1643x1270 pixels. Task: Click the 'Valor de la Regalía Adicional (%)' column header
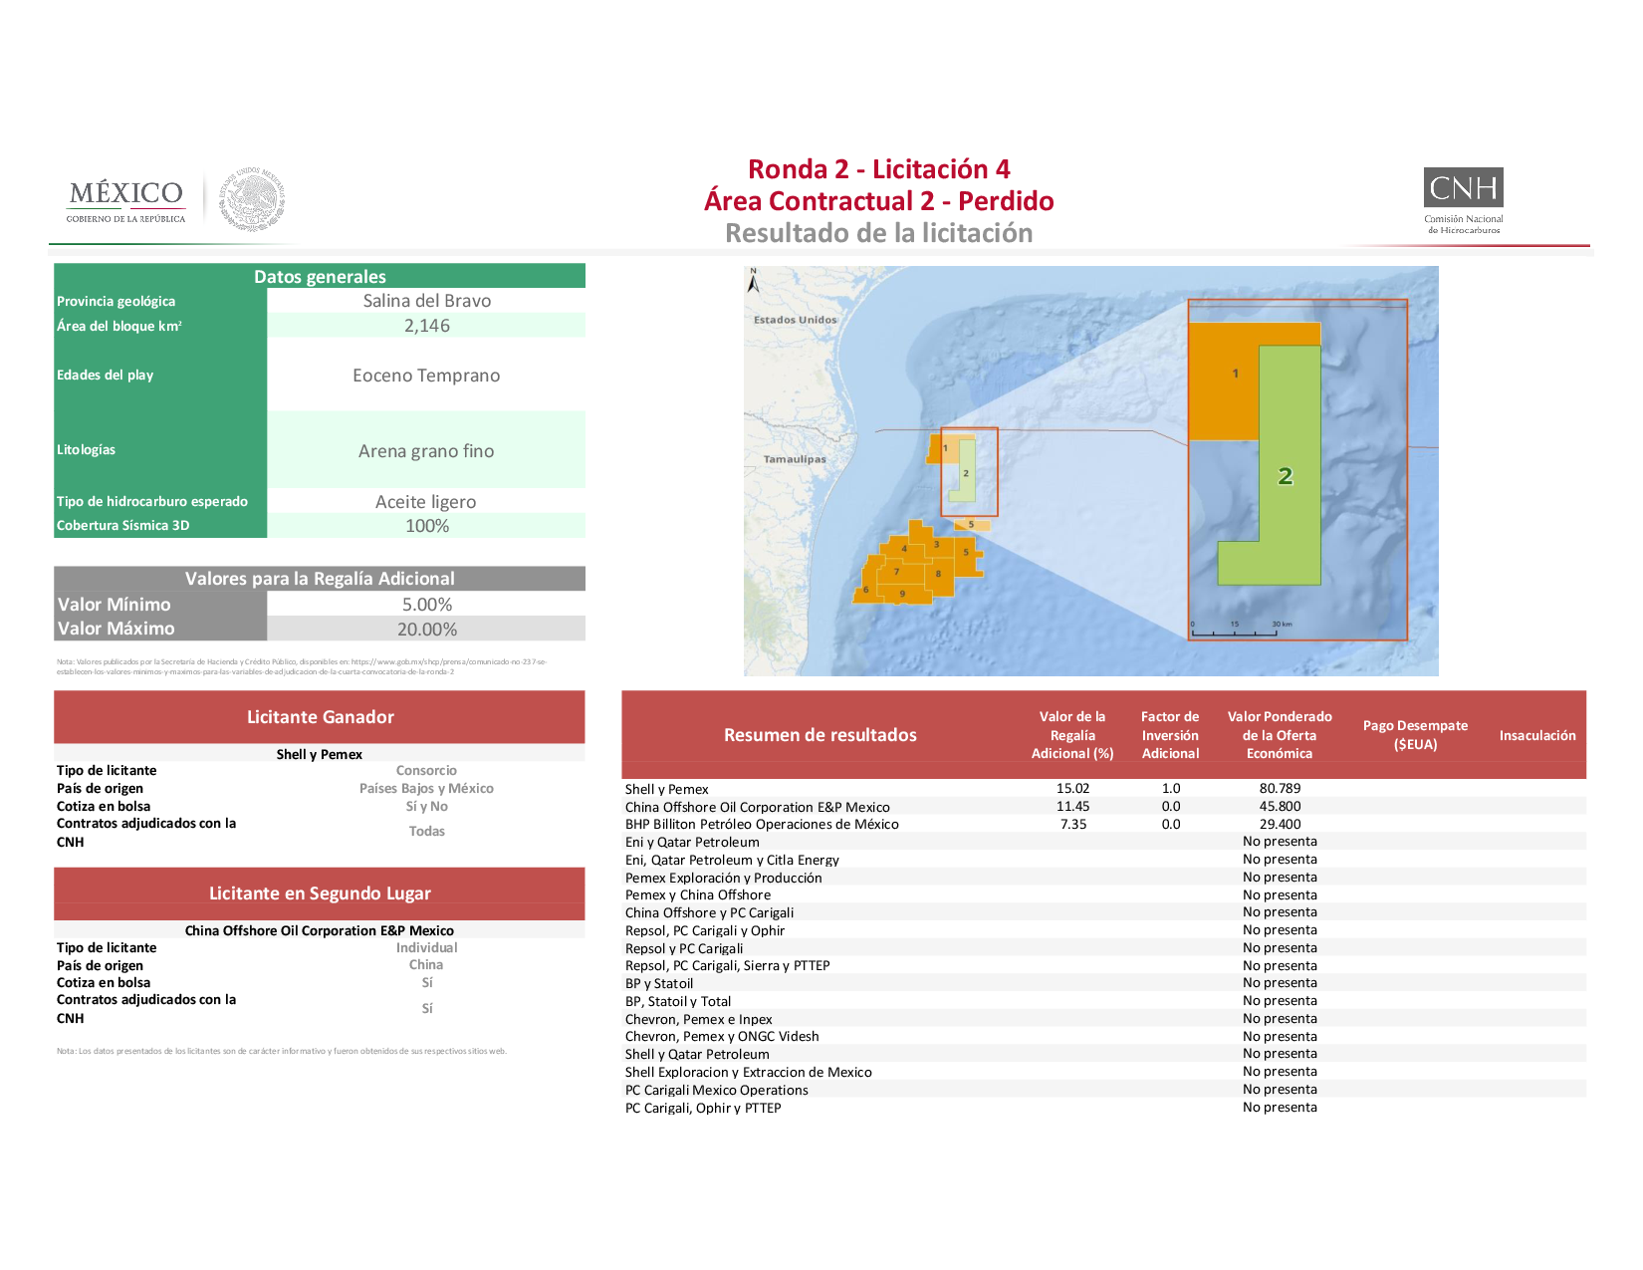click(1072, 735)
